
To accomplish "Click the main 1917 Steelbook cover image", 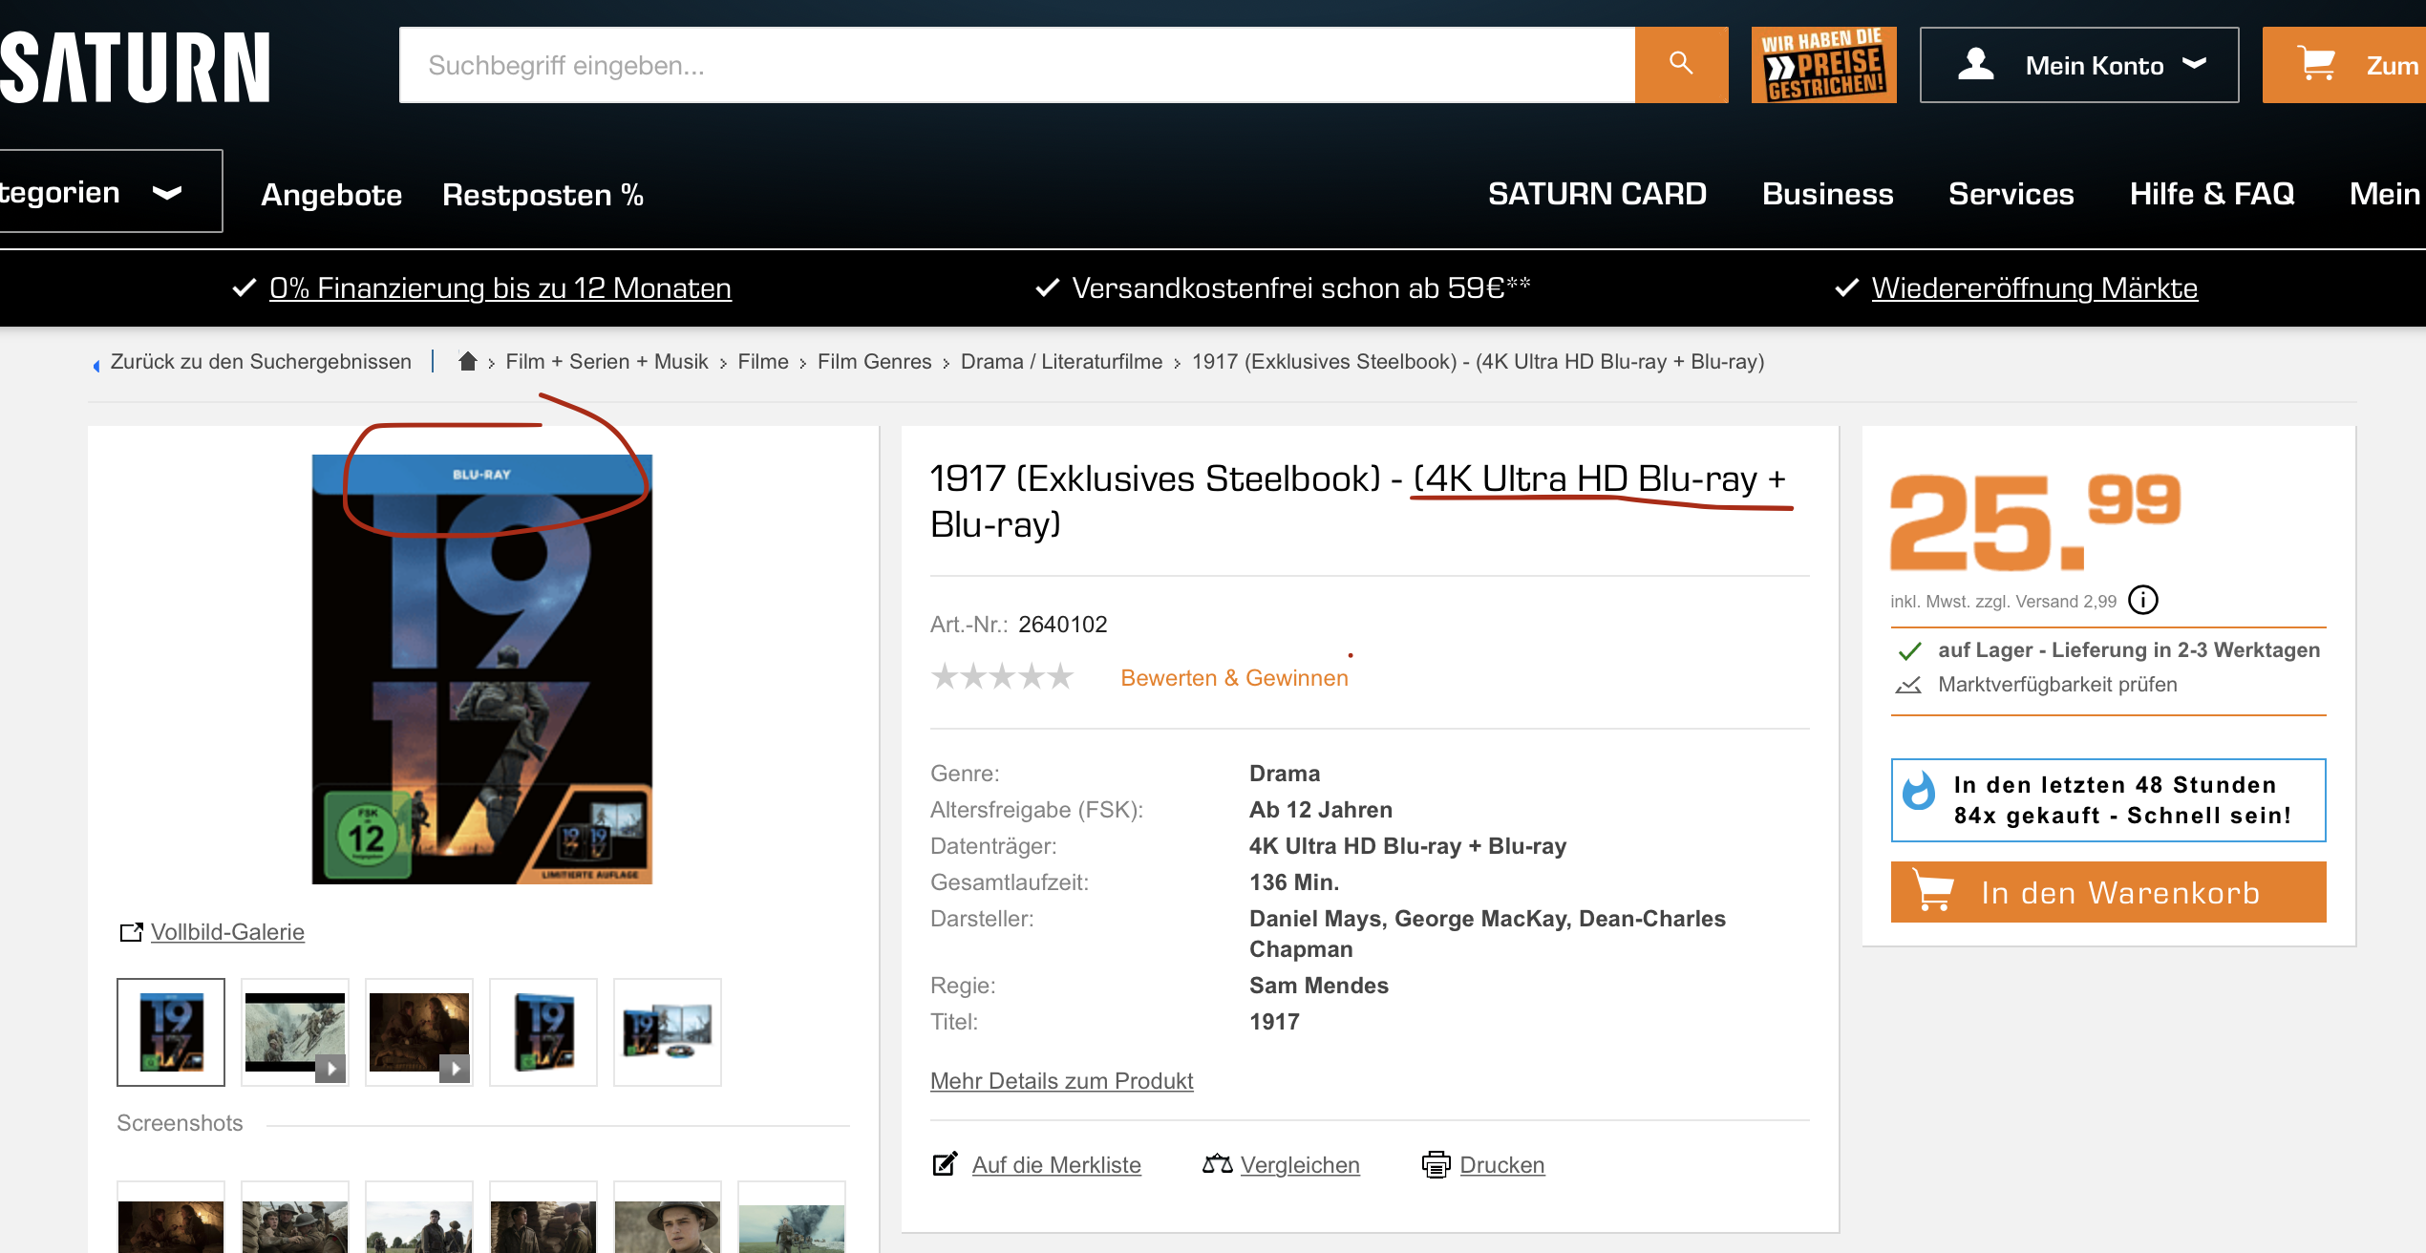I will pyautogui.click(x=481, y=669).
